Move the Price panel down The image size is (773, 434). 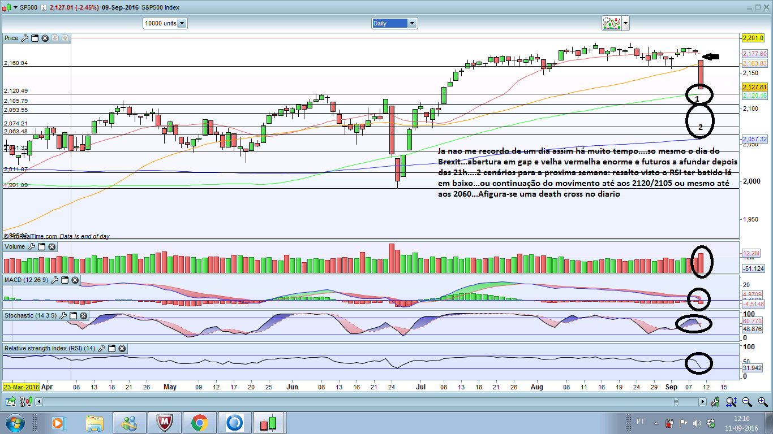[55, 38]
